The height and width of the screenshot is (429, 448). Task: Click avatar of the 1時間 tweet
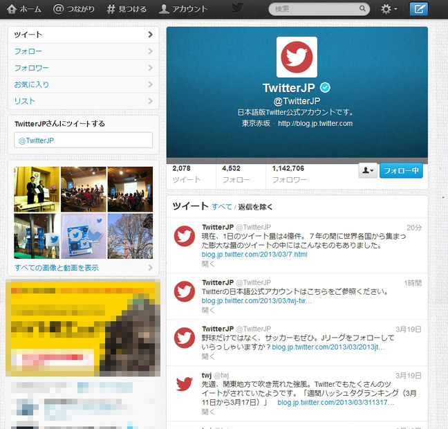coord(185,291)
